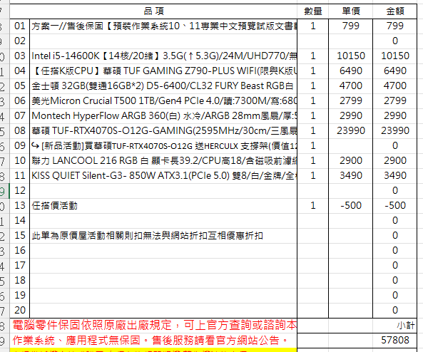Click the 方案一 售後保固 item cell
This screenshot has width=423, height=352.
[x=163, y=26]
